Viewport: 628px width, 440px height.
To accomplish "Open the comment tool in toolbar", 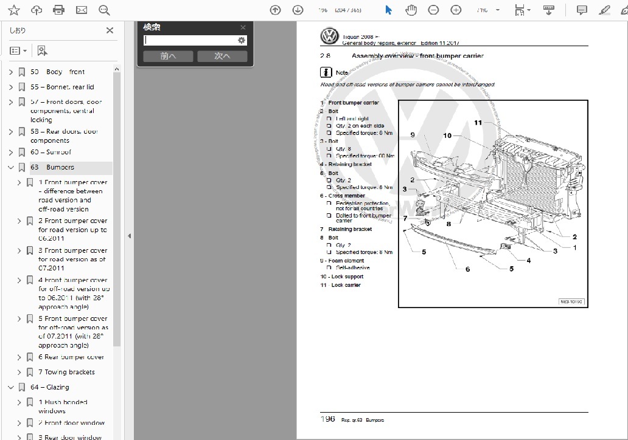I will click(x=582, y=10).
